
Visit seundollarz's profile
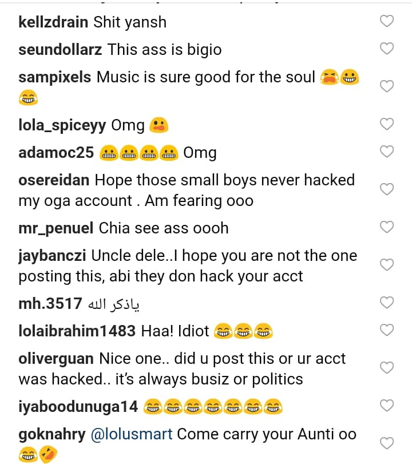60,49
